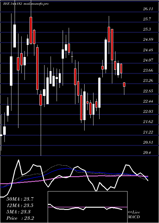Click the mail.munafa.pro watermark text
This screenshot has height=223, width=159.
(36, 4)
